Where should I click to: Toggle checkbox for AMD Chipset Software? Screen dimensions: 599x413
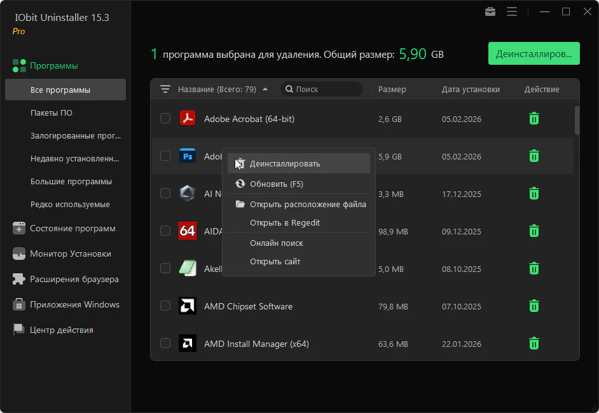165,306
